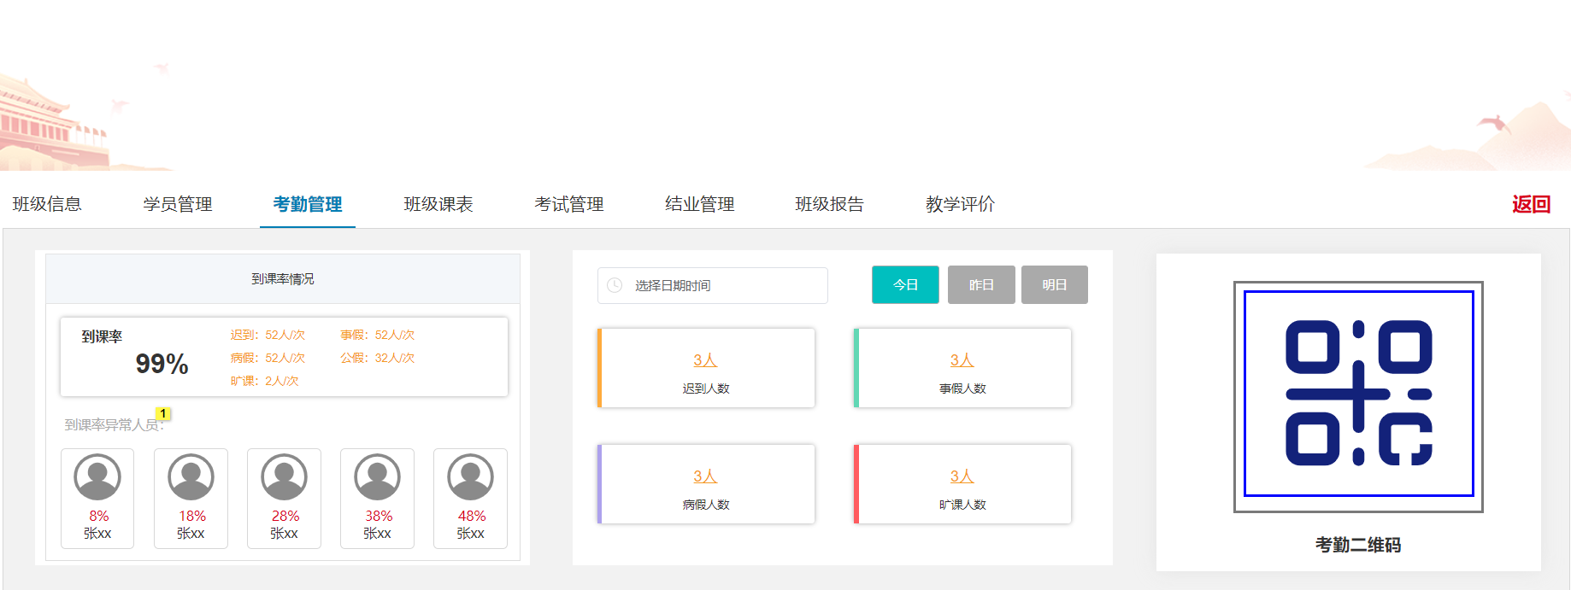This screenshot has width=1571, height=590.
Task: Go to the 考试管理 tab
Action: coord(569,204)
